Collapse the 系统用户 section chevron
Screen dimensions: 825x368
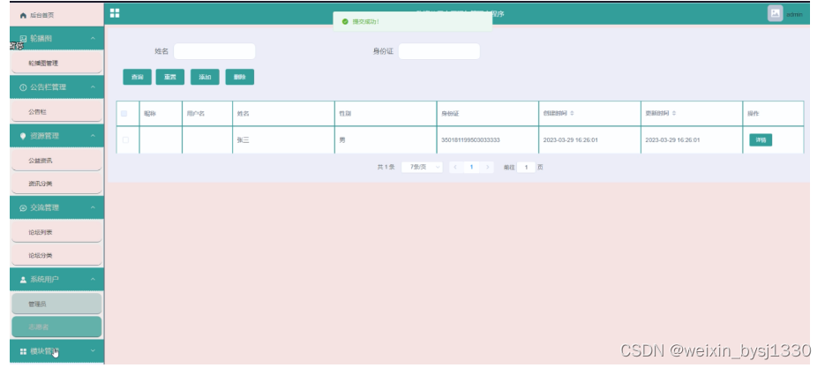[x=94, y=280]
